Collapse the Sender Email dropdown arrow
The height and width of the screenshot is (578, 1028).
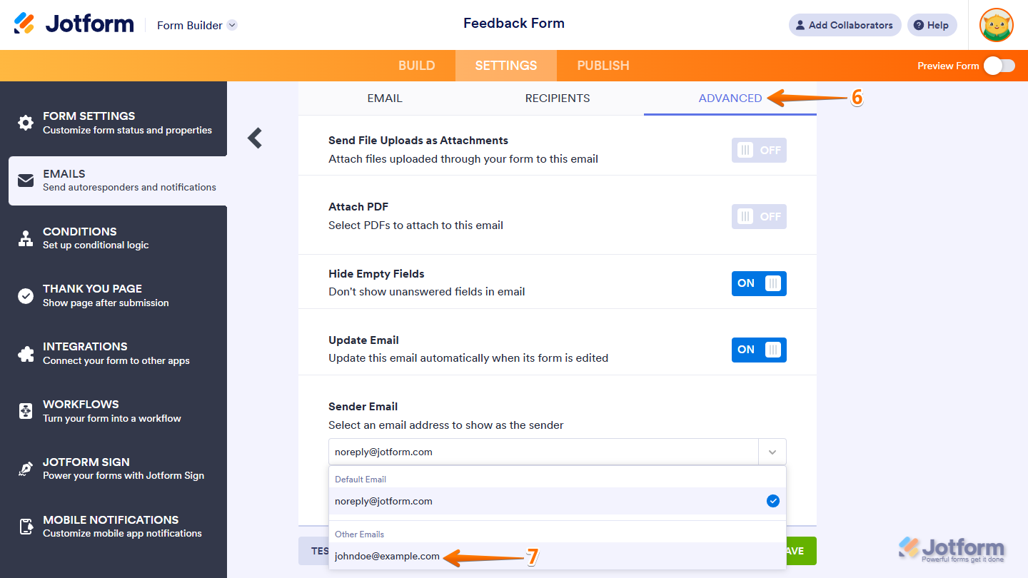pos(772,452)
